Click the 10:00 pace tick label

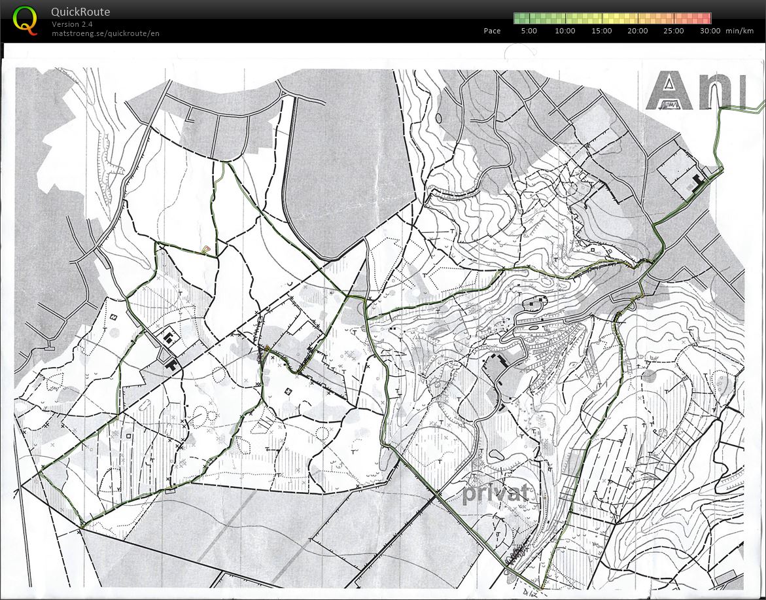coord(565,31)
